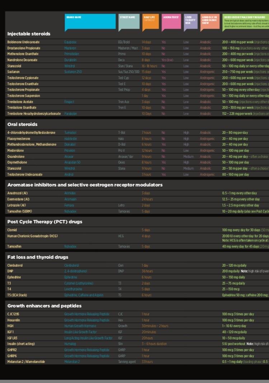Click the Anabolic or Androgenic Skew header

209,21
